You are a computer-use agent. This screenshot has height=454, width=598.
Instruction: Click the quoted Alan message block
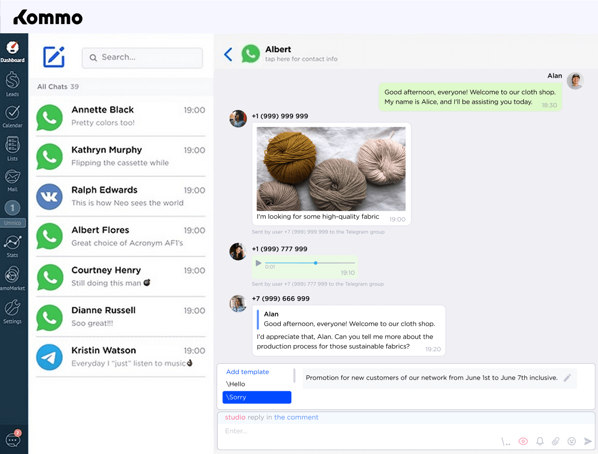(347, 319)
